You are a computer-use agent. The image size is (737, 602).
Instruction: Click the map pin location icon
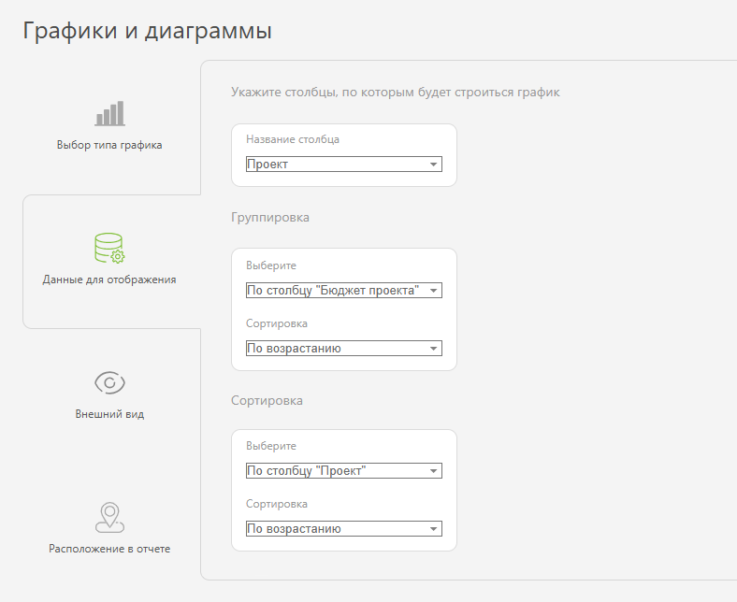[109, 518]
